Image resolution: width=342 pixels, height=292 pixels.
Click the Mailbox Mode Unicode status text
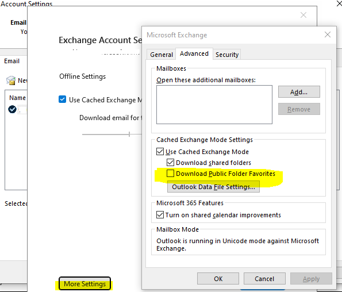tap(237, 244)
